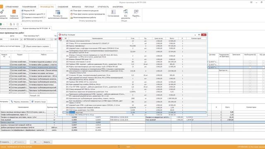This screenshot has width=265, height=149.
Task: Switch to СПРАВОЧНИКИ ribbon tab
Action: pyautogui.click(x=12, y=7)
